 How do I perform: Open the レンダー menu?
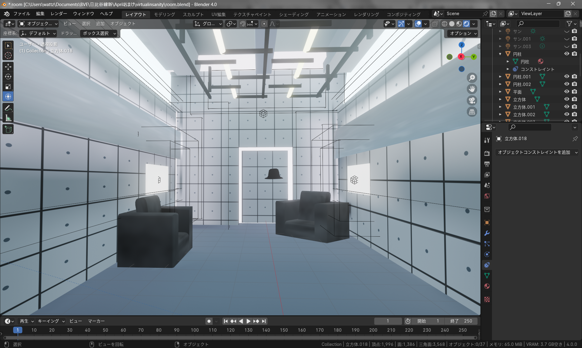(59, 14)
